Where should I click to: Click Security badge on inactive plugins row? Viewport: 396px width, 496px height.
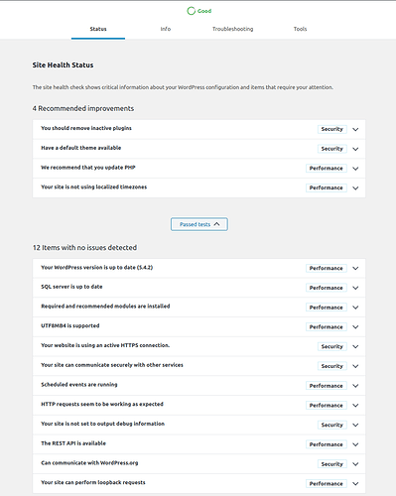pos(332,129)
